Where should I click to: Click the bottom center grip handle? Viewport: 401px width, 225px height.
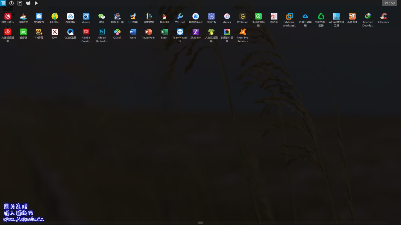click(x=200, y=223)
